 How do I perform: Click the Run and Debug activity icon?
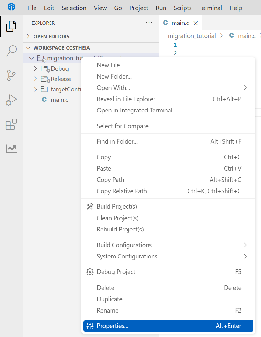[x=11, y=100]
